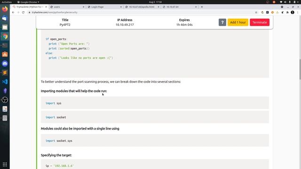Show the applications grid
The height and width of the screenshot is (169, 301).
5,164
